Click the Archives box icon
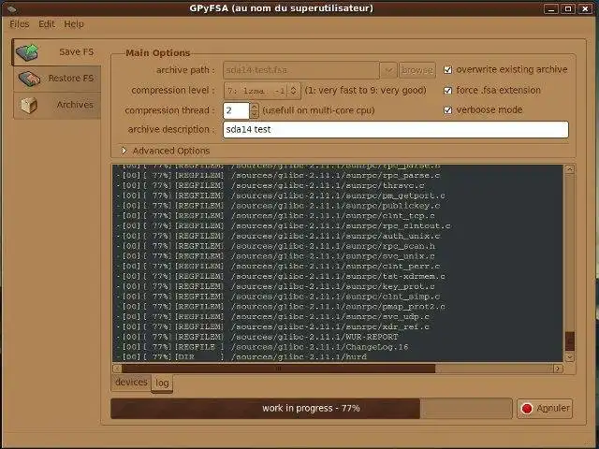Image resolution: width=599 pixels, height=449 pixels. pos(29,105)
